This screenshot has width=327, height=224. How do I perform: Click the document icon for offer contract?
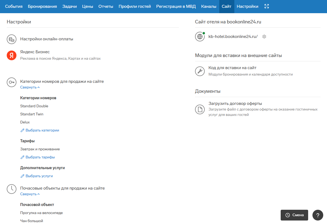pyautogui.click(x=200, y=109)
